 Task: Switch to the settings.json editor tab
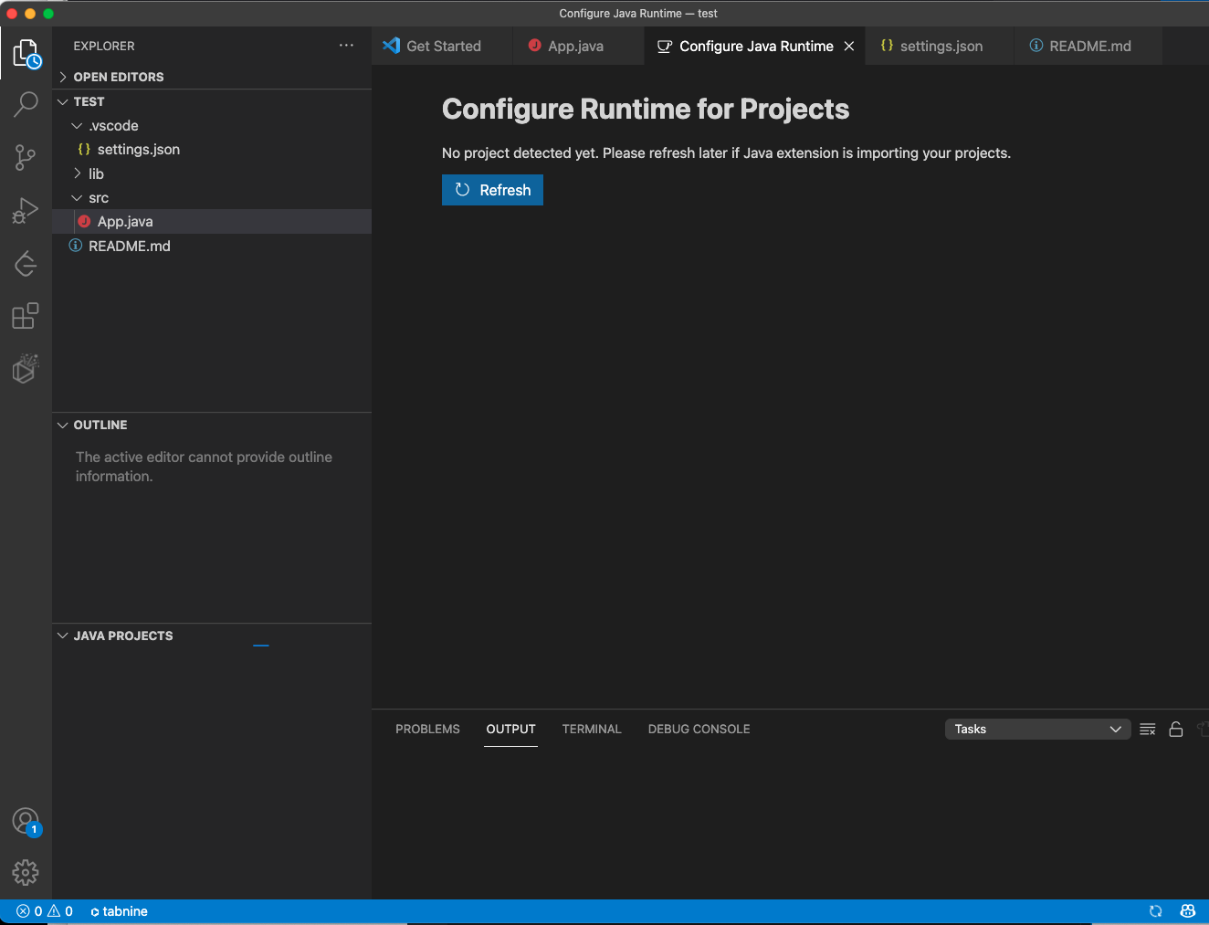tap(941, 46)
